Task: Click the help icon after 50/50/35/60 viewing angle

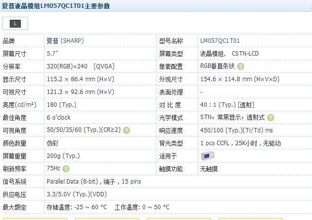Action: tap(126, 130)
